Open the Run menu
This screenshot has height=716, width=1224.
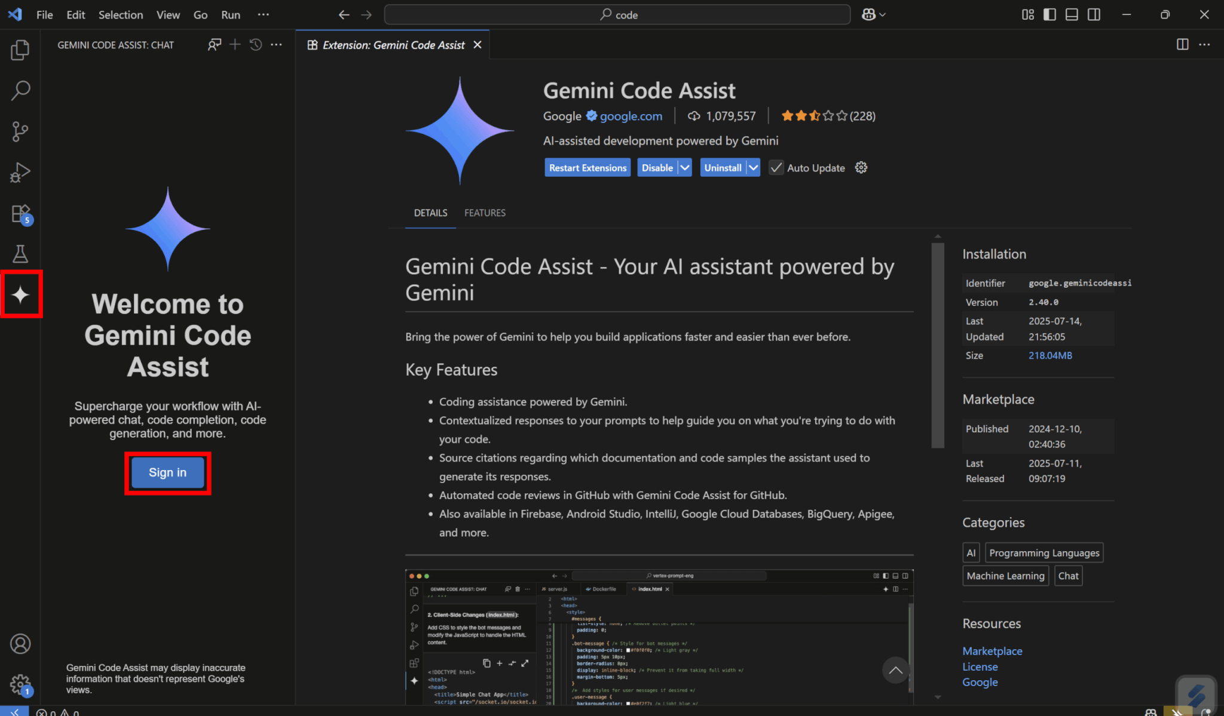231,15
